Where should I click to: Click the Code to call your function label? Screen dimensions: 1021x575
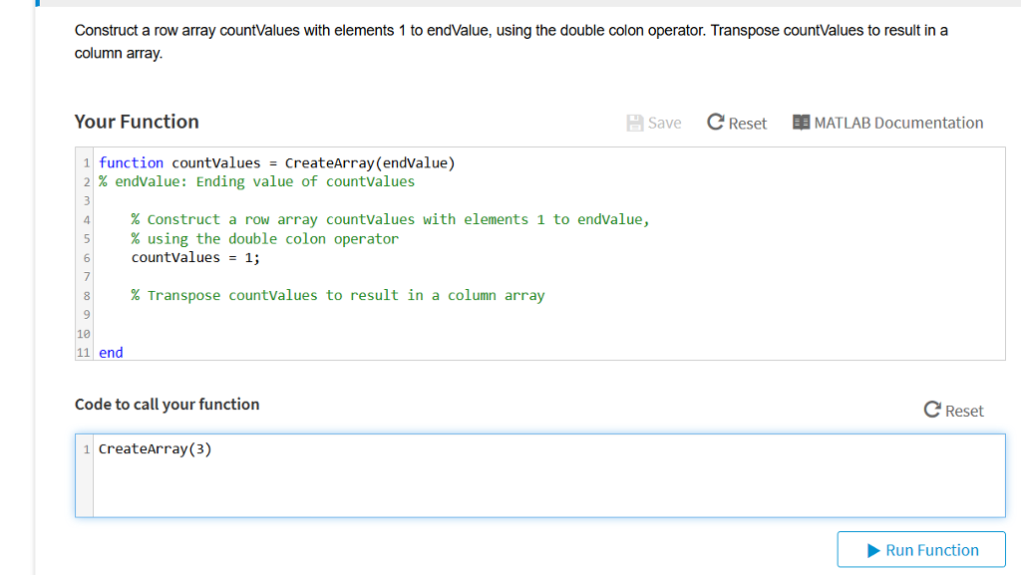[x=167, y=404]
